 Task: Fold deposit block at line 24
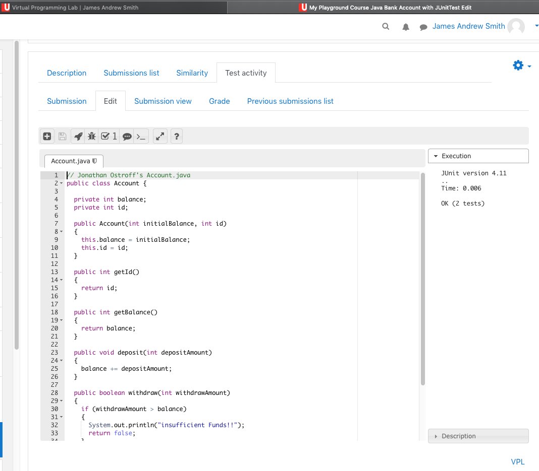point(62,361)
